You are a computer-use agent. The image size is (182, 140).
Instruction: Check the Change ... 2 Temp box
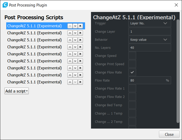pyautogui.click(x=132, y=122)
